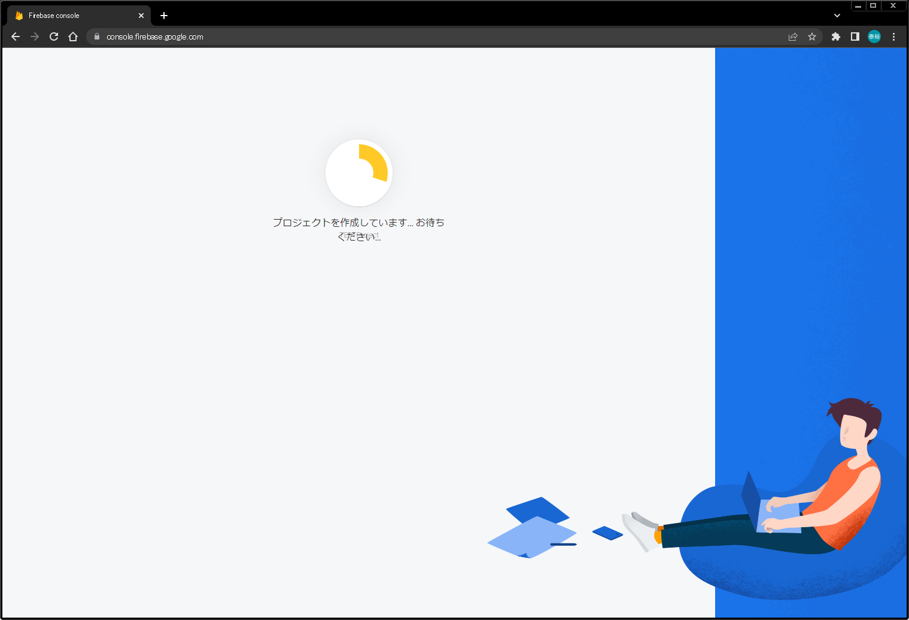Click the browser forward arrow

[x=35, y=37]
